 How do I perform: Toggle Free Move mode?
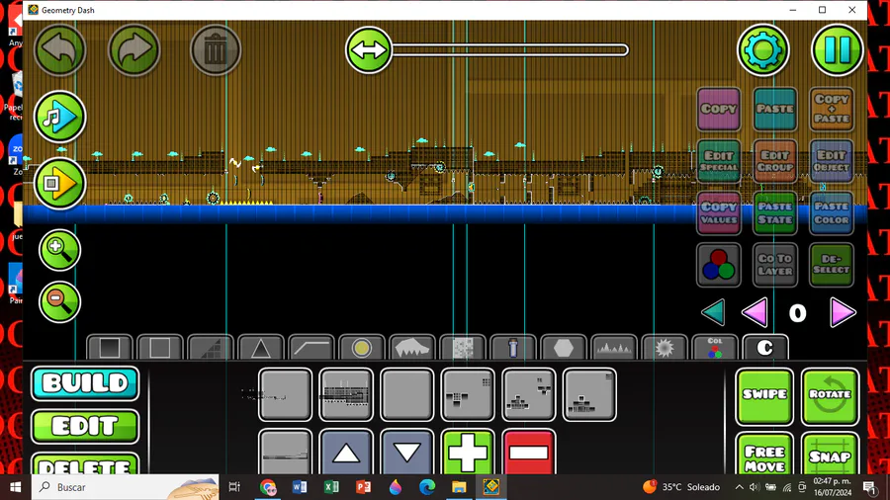click(x=764, y=455)
